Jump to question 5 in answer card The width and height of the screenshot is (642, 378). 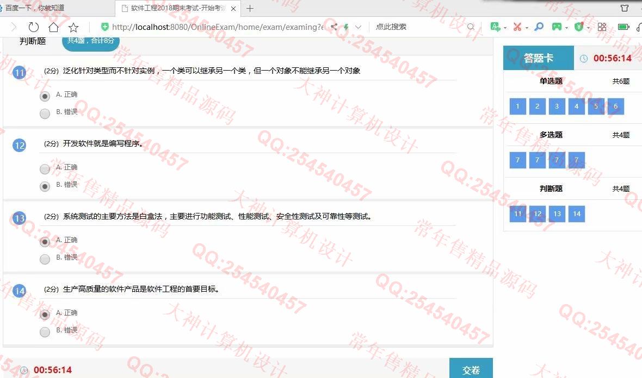(596, 106)
